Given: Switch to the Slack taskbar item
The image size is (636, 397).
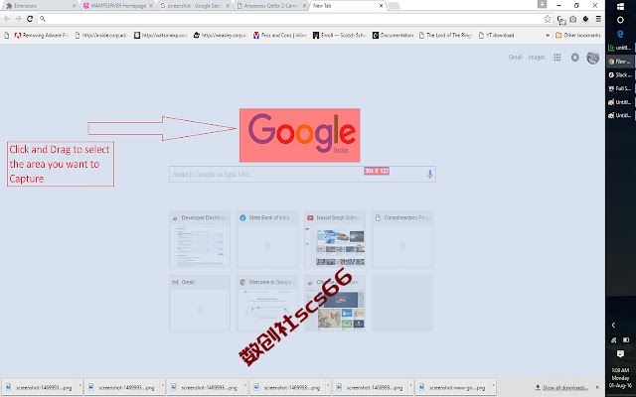Looking at the screenshot, I should pyautogui.click(x=620, y=75).
